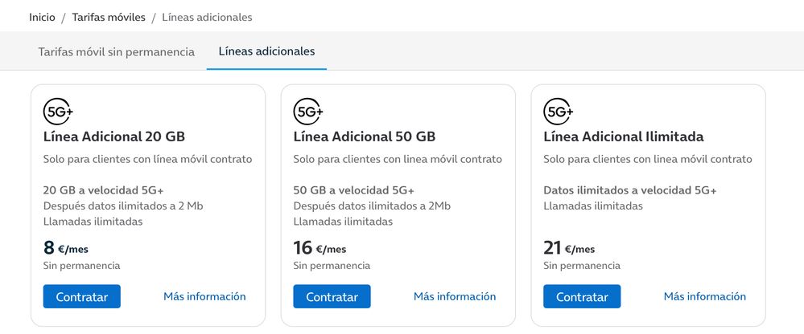Go to Inicio in the breadcrumb
The height and width of the screenshot is (334, 804).
42,17
